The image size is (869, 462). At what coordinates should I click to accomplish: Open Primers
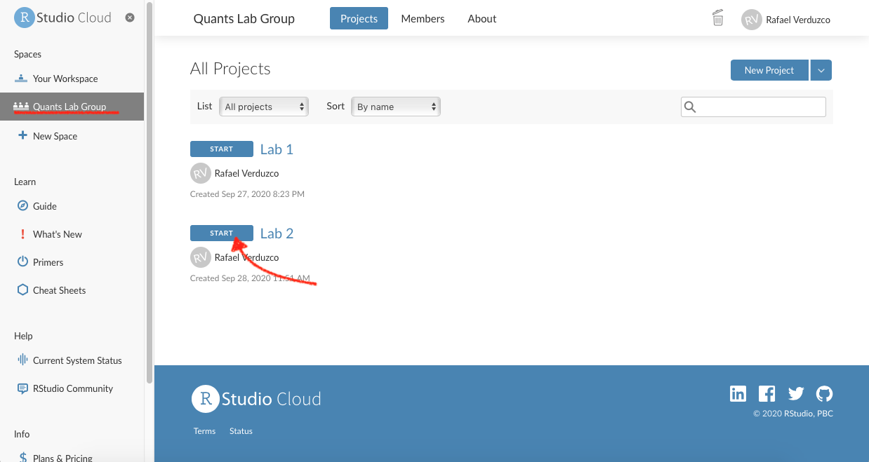pos(48,262)
